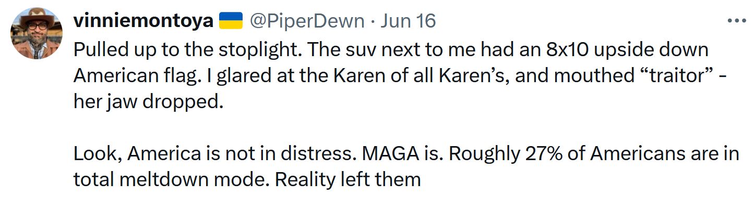Click the phrase "total meltdown mode"
755x209 pixels.
(171, 180)
